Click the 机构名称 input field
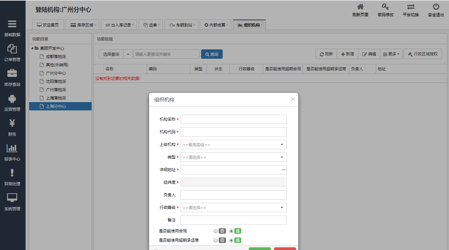The height and width of the screenshot is (250, 449). pyautogui.click(x=233, y=119)
